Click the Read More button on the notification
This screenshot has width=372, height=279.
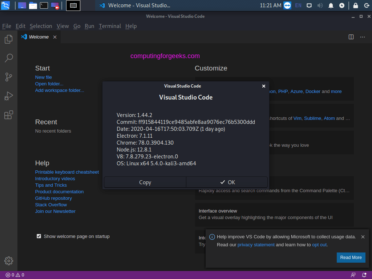tap(351, 257)
